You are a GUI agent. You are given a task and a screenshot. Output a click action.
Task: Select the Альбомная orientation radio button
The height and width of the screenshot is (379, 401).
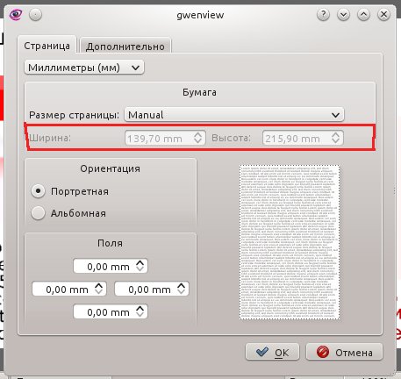(38, 213)
